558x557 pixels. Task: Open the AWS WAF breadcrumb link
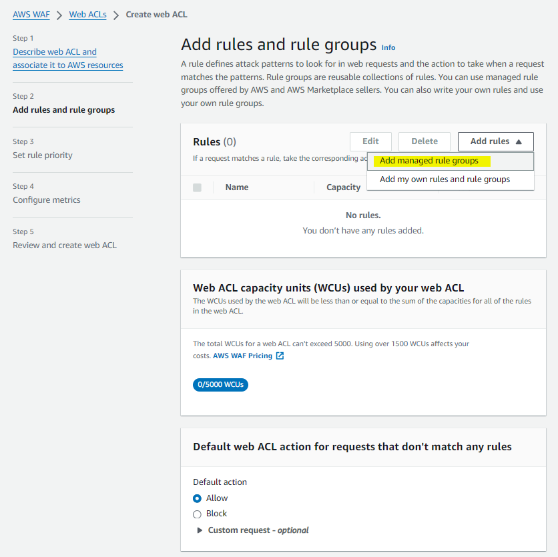coord(31,15)
